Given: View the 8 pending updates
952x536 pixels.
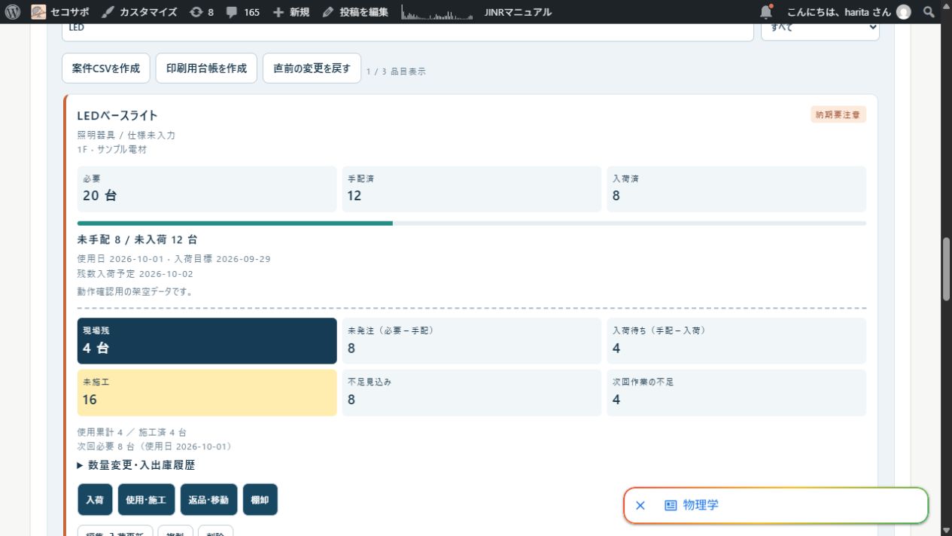Looking at the screenshot, I should (202, 12).
